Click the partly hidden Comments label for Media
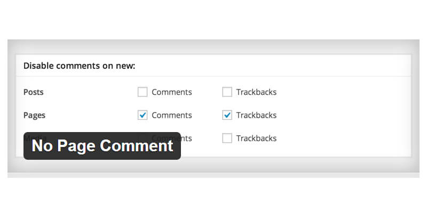The width and height of the screenshot is (427, 213). coord(186,138)
